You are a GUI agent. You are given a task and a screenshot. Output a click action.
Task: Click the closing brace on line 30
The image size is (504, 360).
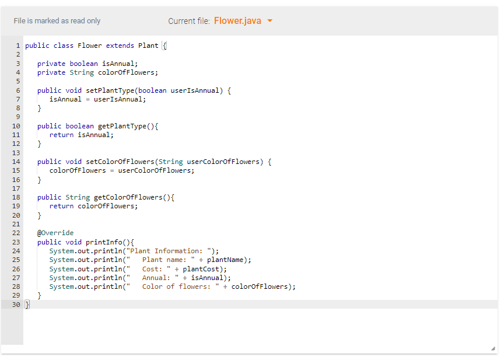click(x=27, y=304)
